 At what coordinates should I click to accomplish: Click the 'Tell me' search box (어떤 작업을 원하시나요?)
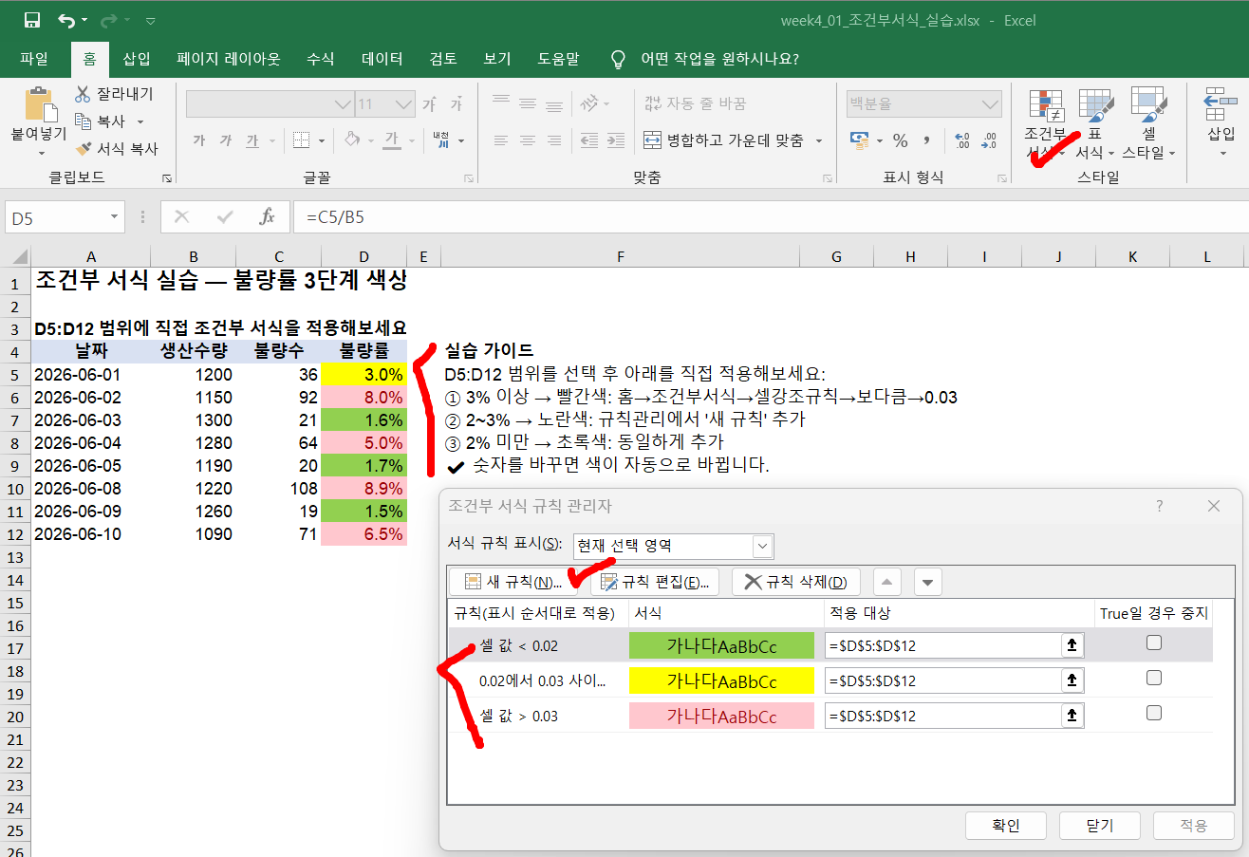coord(719,60)
